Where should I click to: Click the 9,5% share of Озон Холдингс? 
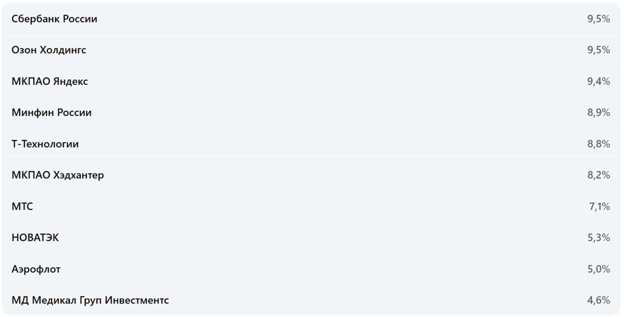(598, 50)
